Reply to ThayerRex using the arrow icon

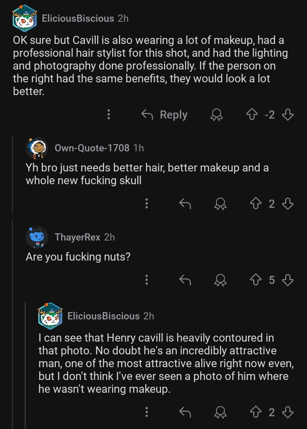[x=185, y=280]
